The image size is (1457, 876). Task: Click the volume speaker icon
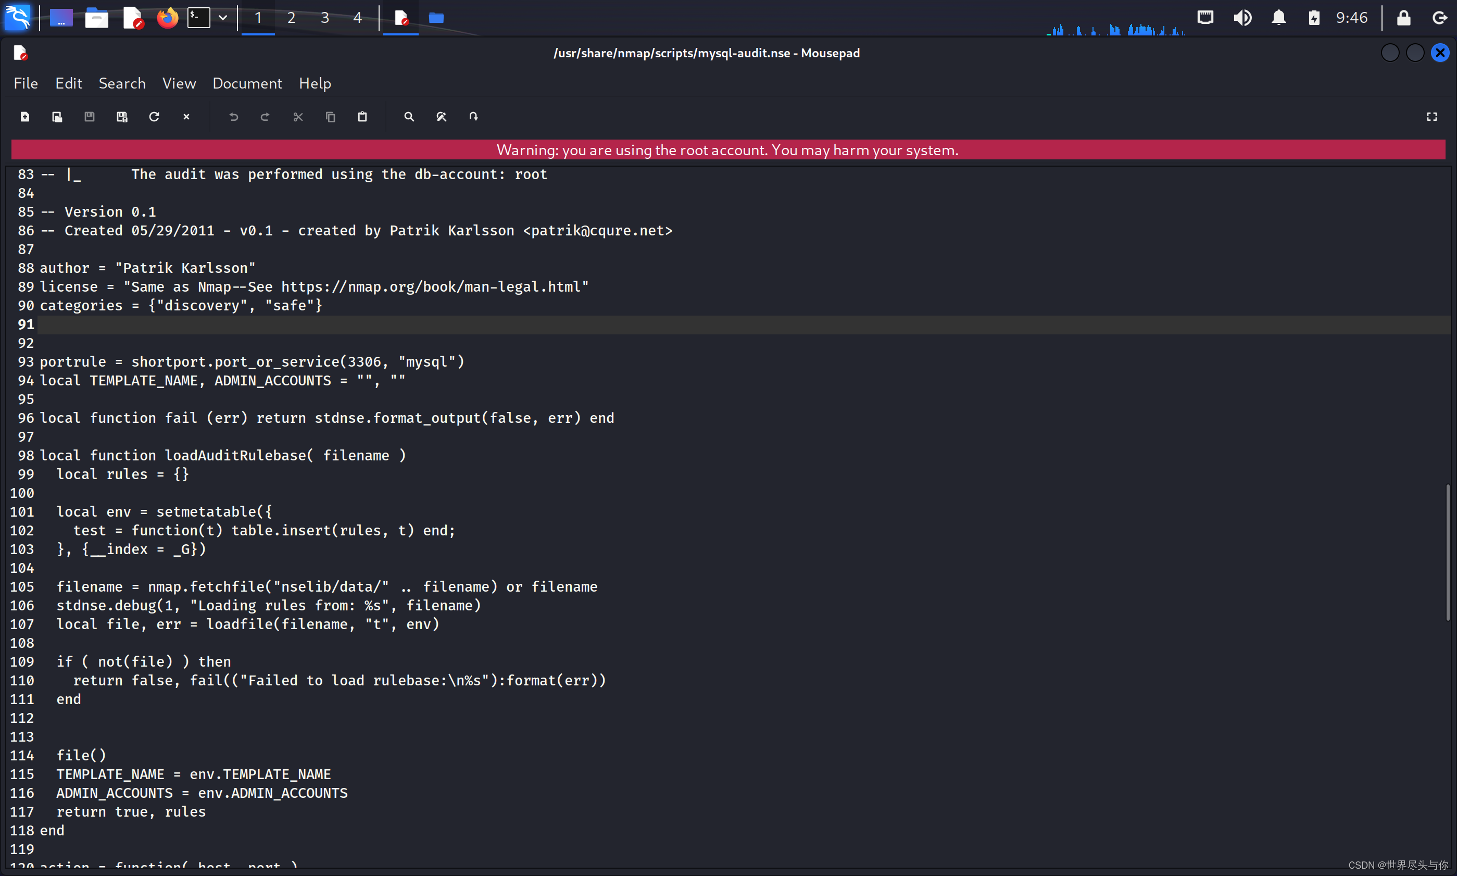pos(1243,18)
